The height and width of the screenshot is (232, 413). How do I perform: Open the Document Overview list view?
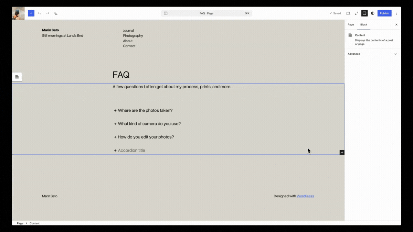click(55, 13)
